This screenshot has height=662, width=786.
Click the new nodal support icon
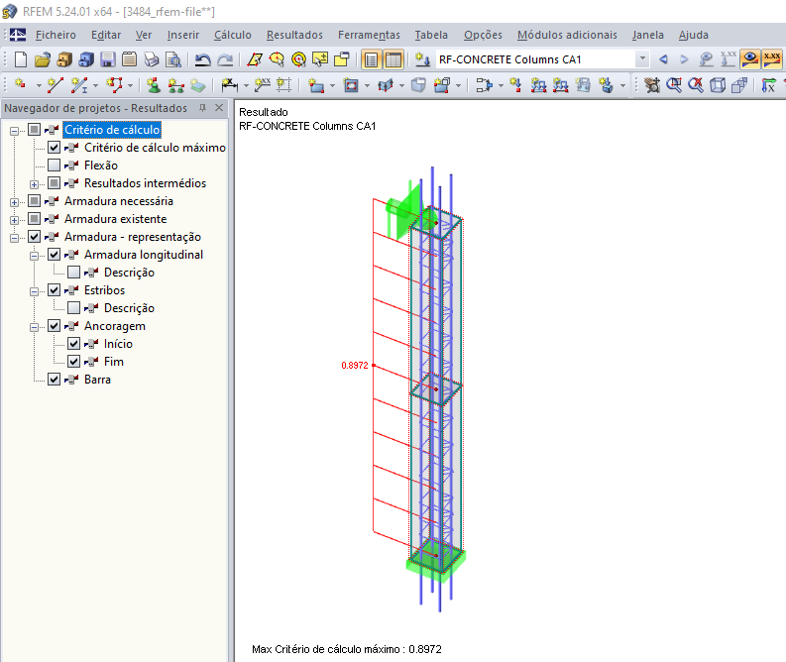pos(154,85)
